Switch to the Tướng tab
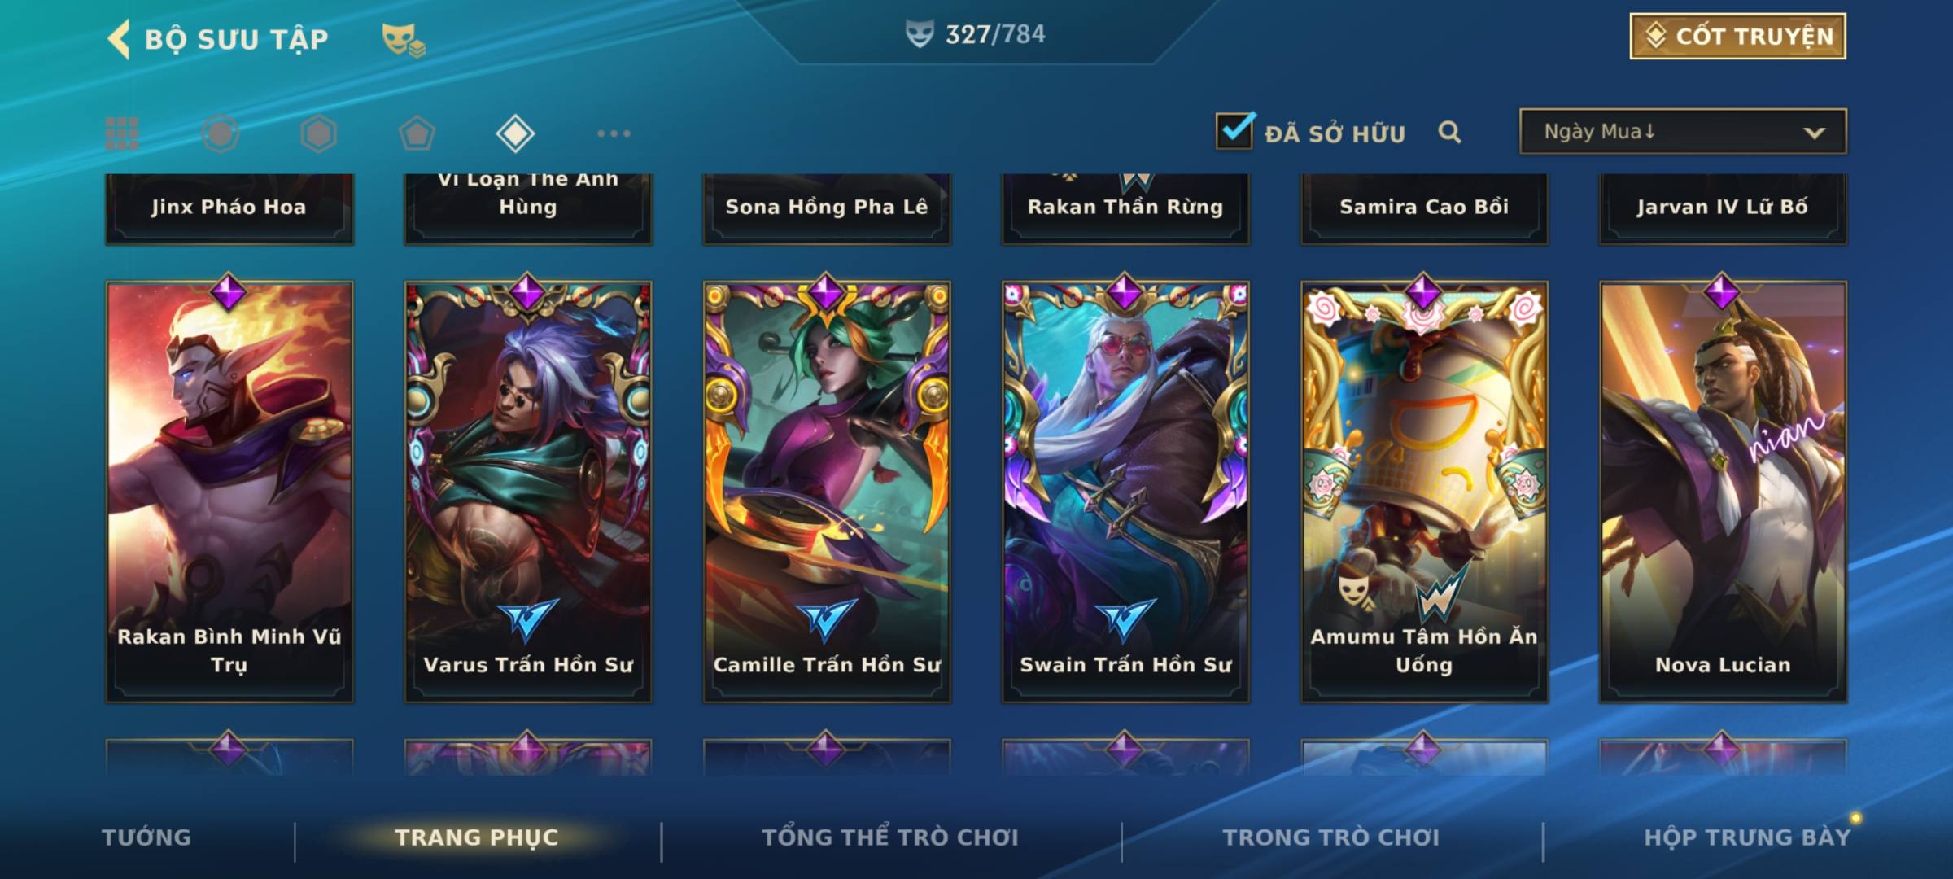Screen dimensions: 1953x879 (x=146, y=837)
